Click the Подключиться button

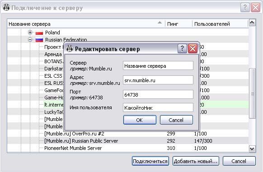(x=150, y=161)
